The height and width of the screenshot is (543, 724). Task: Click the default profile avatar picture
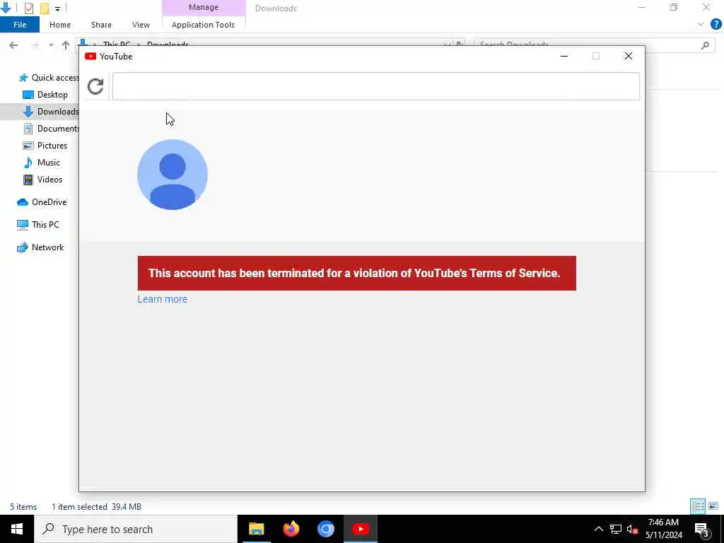173,175
